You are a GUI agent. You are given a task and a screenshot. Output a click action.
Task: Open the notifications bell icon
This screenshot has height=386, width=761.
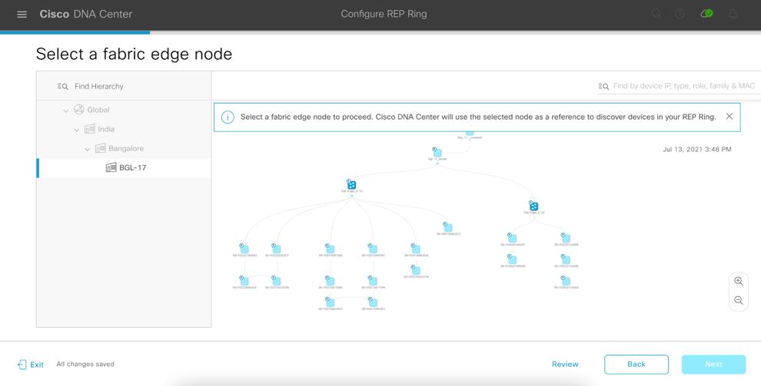(x=733, y=14)
